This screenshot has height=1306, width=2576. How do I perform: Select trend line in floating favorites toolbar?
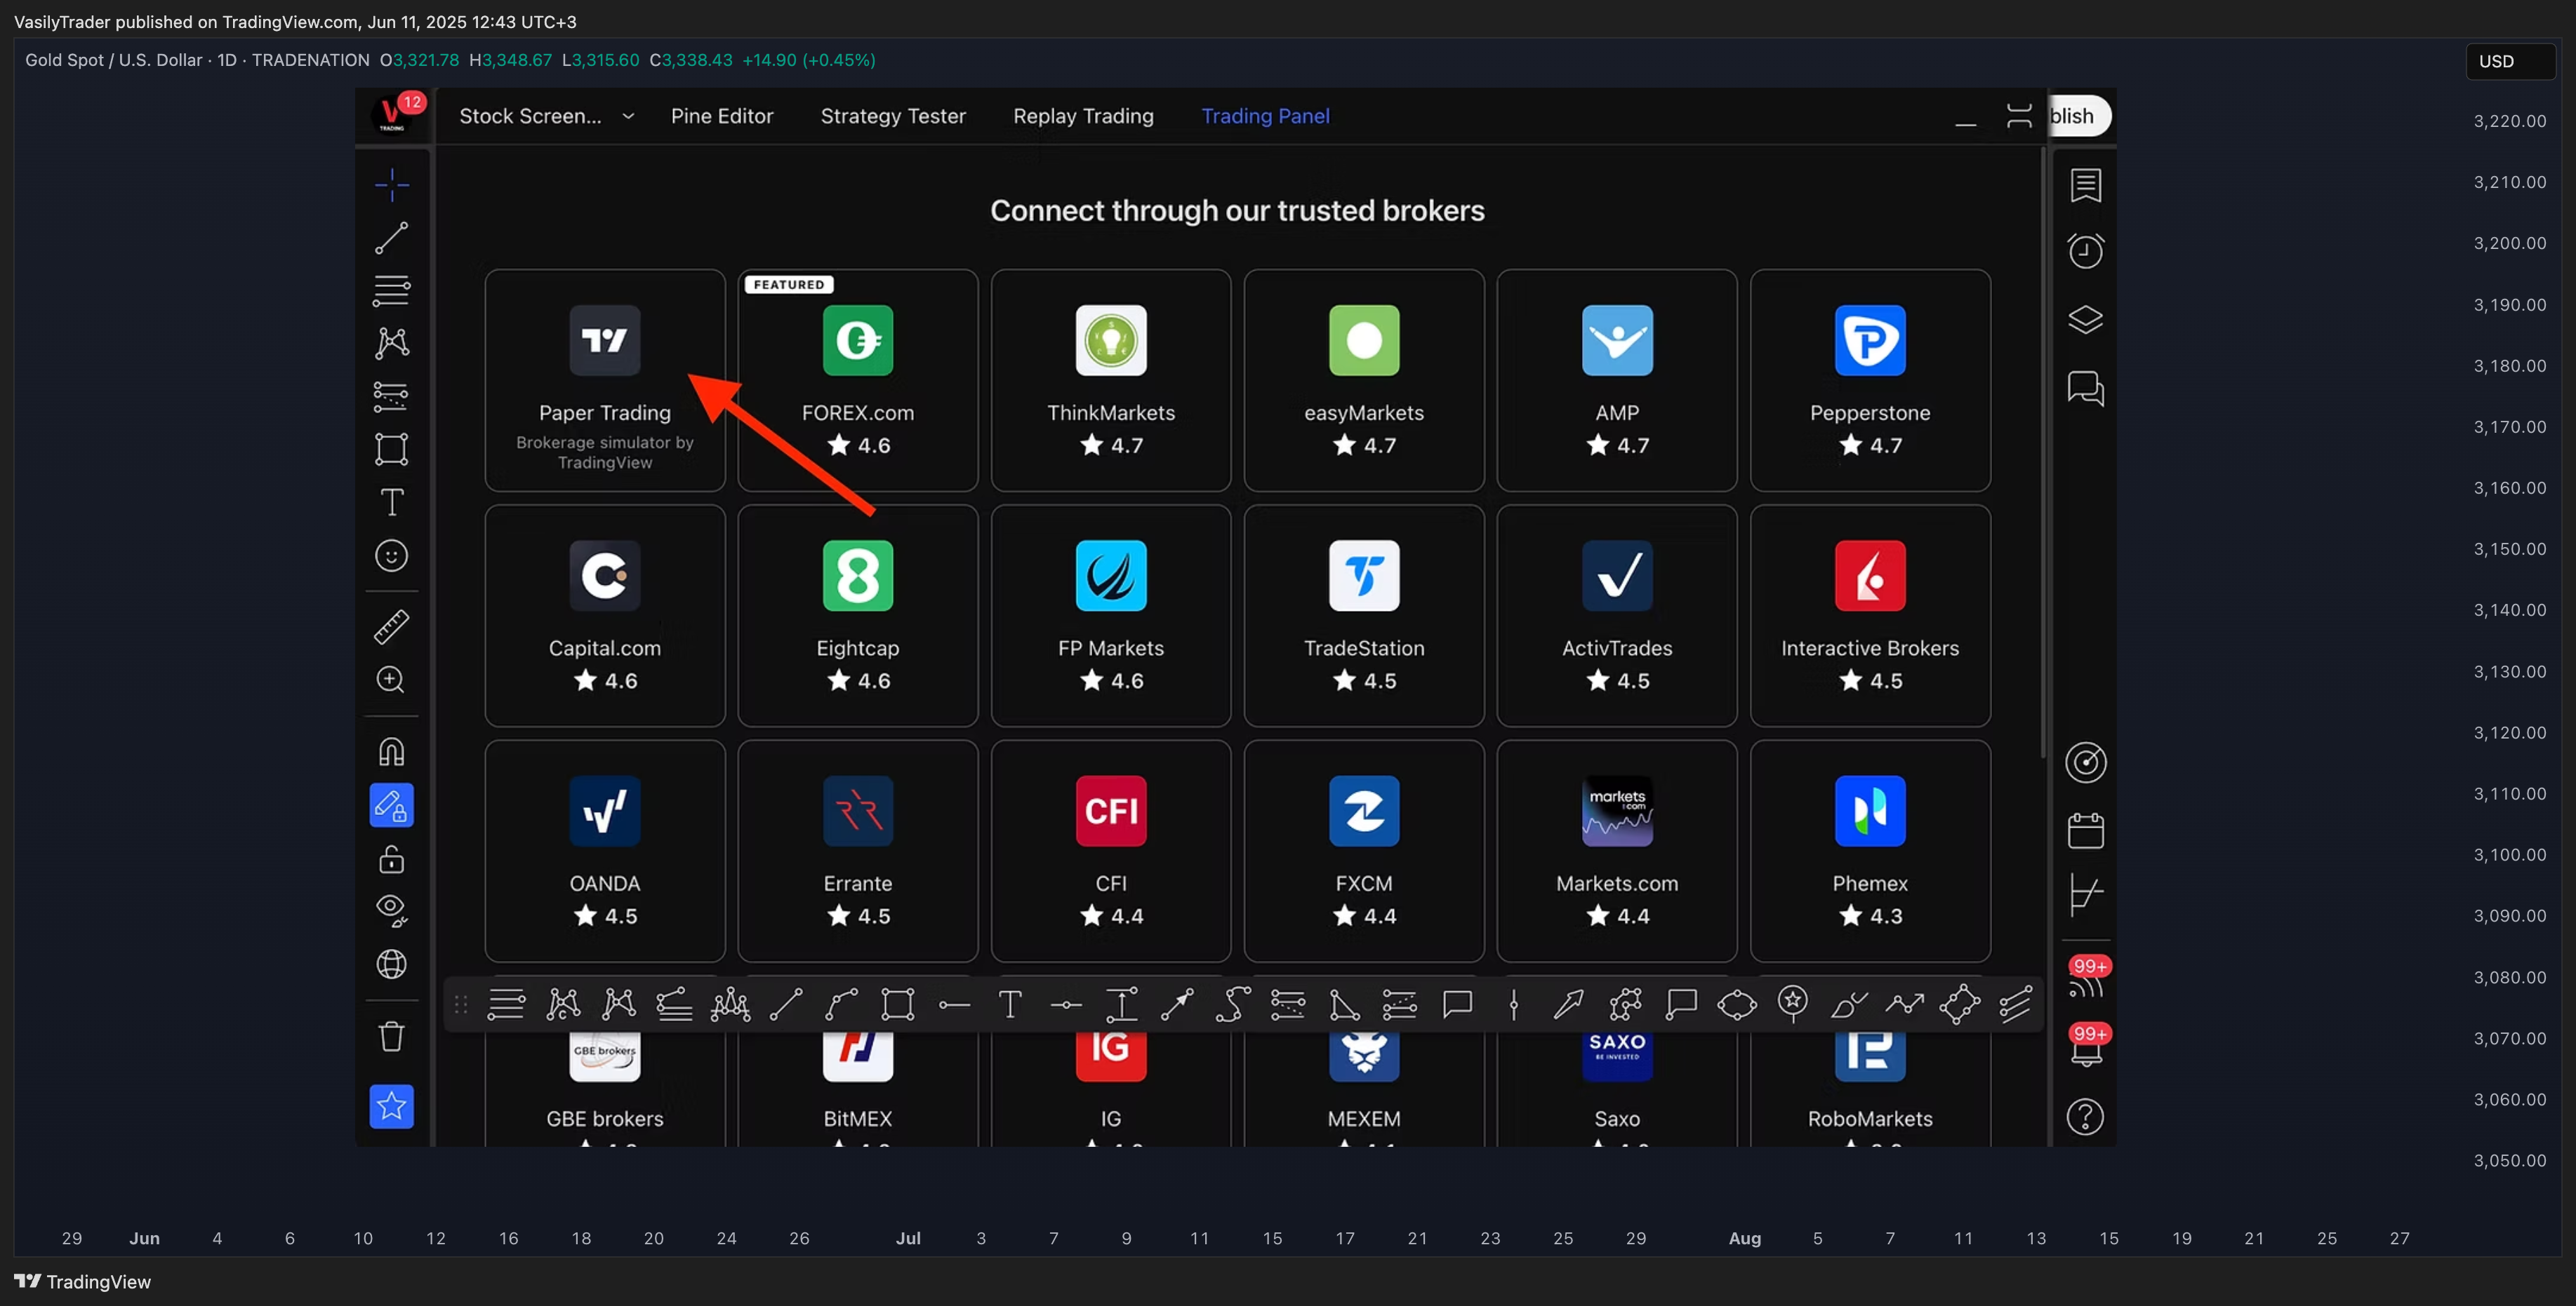point(786,1004)
